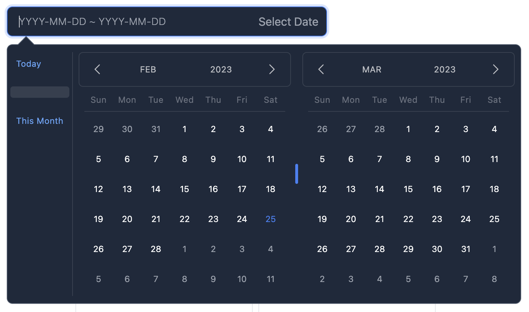
Task: Click the empty shortcut slot below Today
Action: (40, 92)
